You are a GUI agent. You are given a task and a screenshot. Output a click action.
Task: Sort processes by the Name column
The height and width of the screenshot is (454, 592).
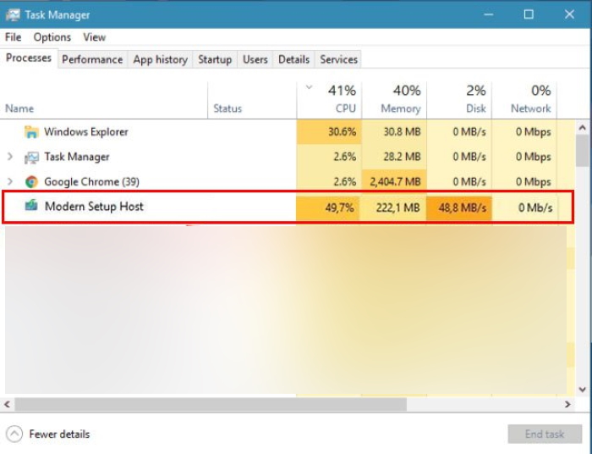pos(104,100)
